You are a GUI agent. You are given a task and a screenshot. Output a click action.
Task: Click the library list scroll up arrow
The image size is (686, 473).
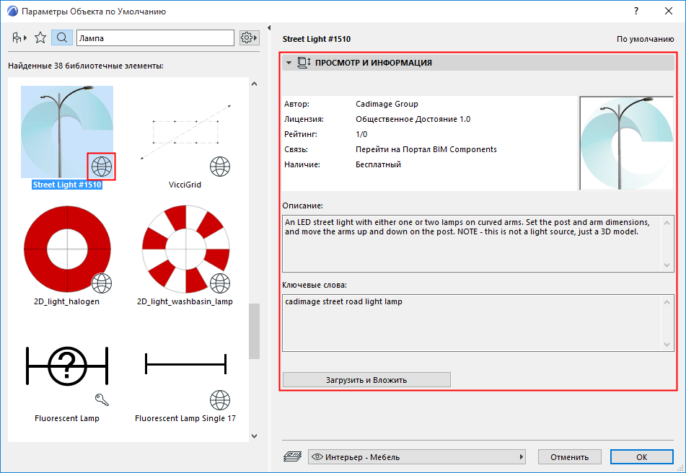(x=254, y=84)
